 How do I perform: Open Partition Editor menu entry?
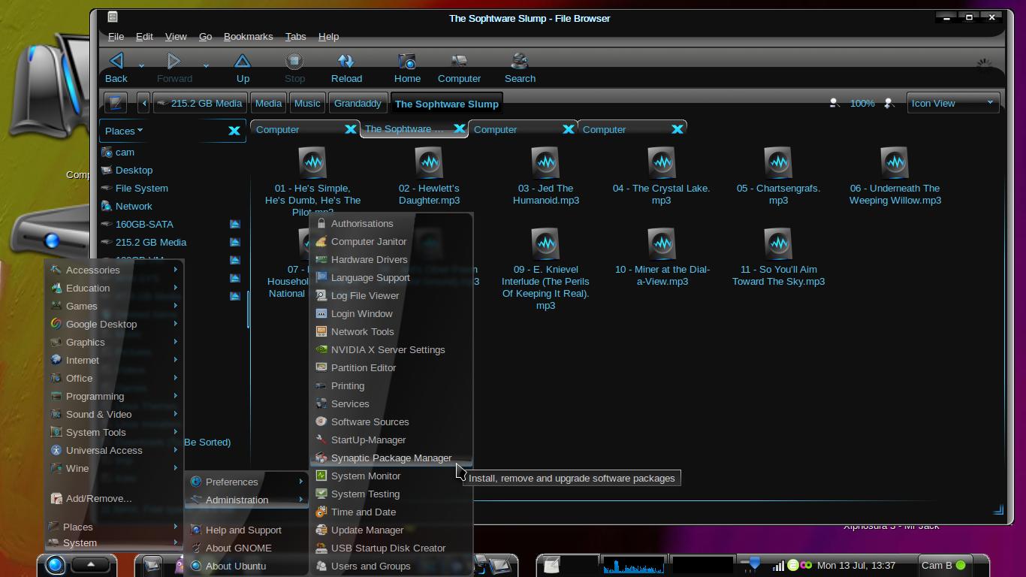pos(391,367)
